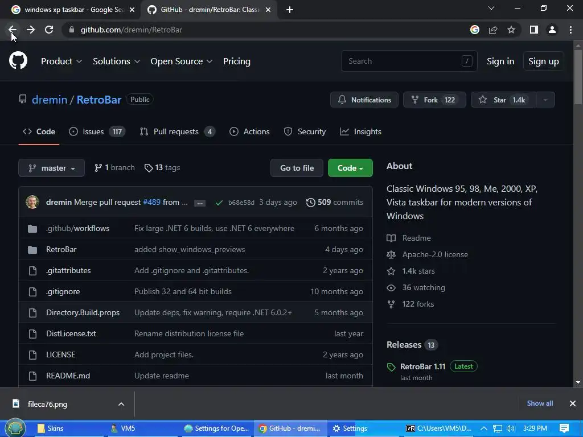
Task: Open the green Code dropdown
Action: 350,168
